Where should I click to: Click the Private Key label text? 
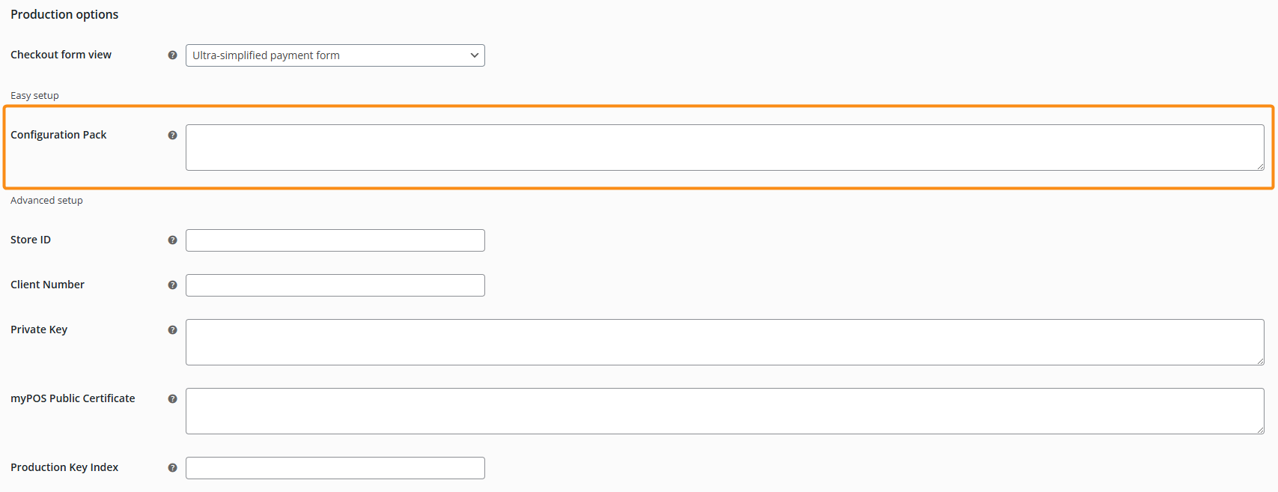39,329
